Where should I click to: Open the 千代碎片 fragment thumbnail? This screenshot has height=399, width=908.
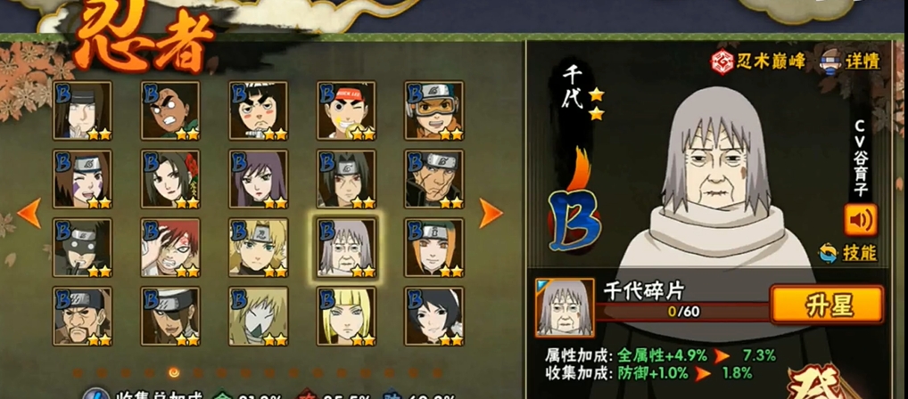565,307
